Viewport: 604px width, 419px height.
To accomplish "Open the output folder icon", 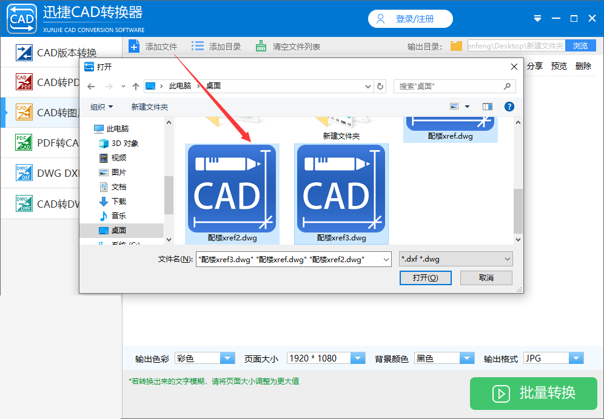I will tap(456, 46).
